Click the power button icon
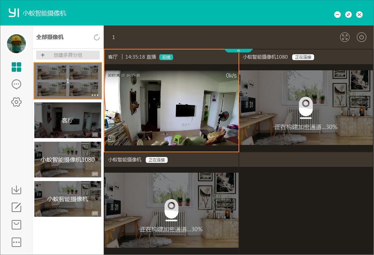The width and height of the screenshot is (374, 255). click(x=362, y=37)
